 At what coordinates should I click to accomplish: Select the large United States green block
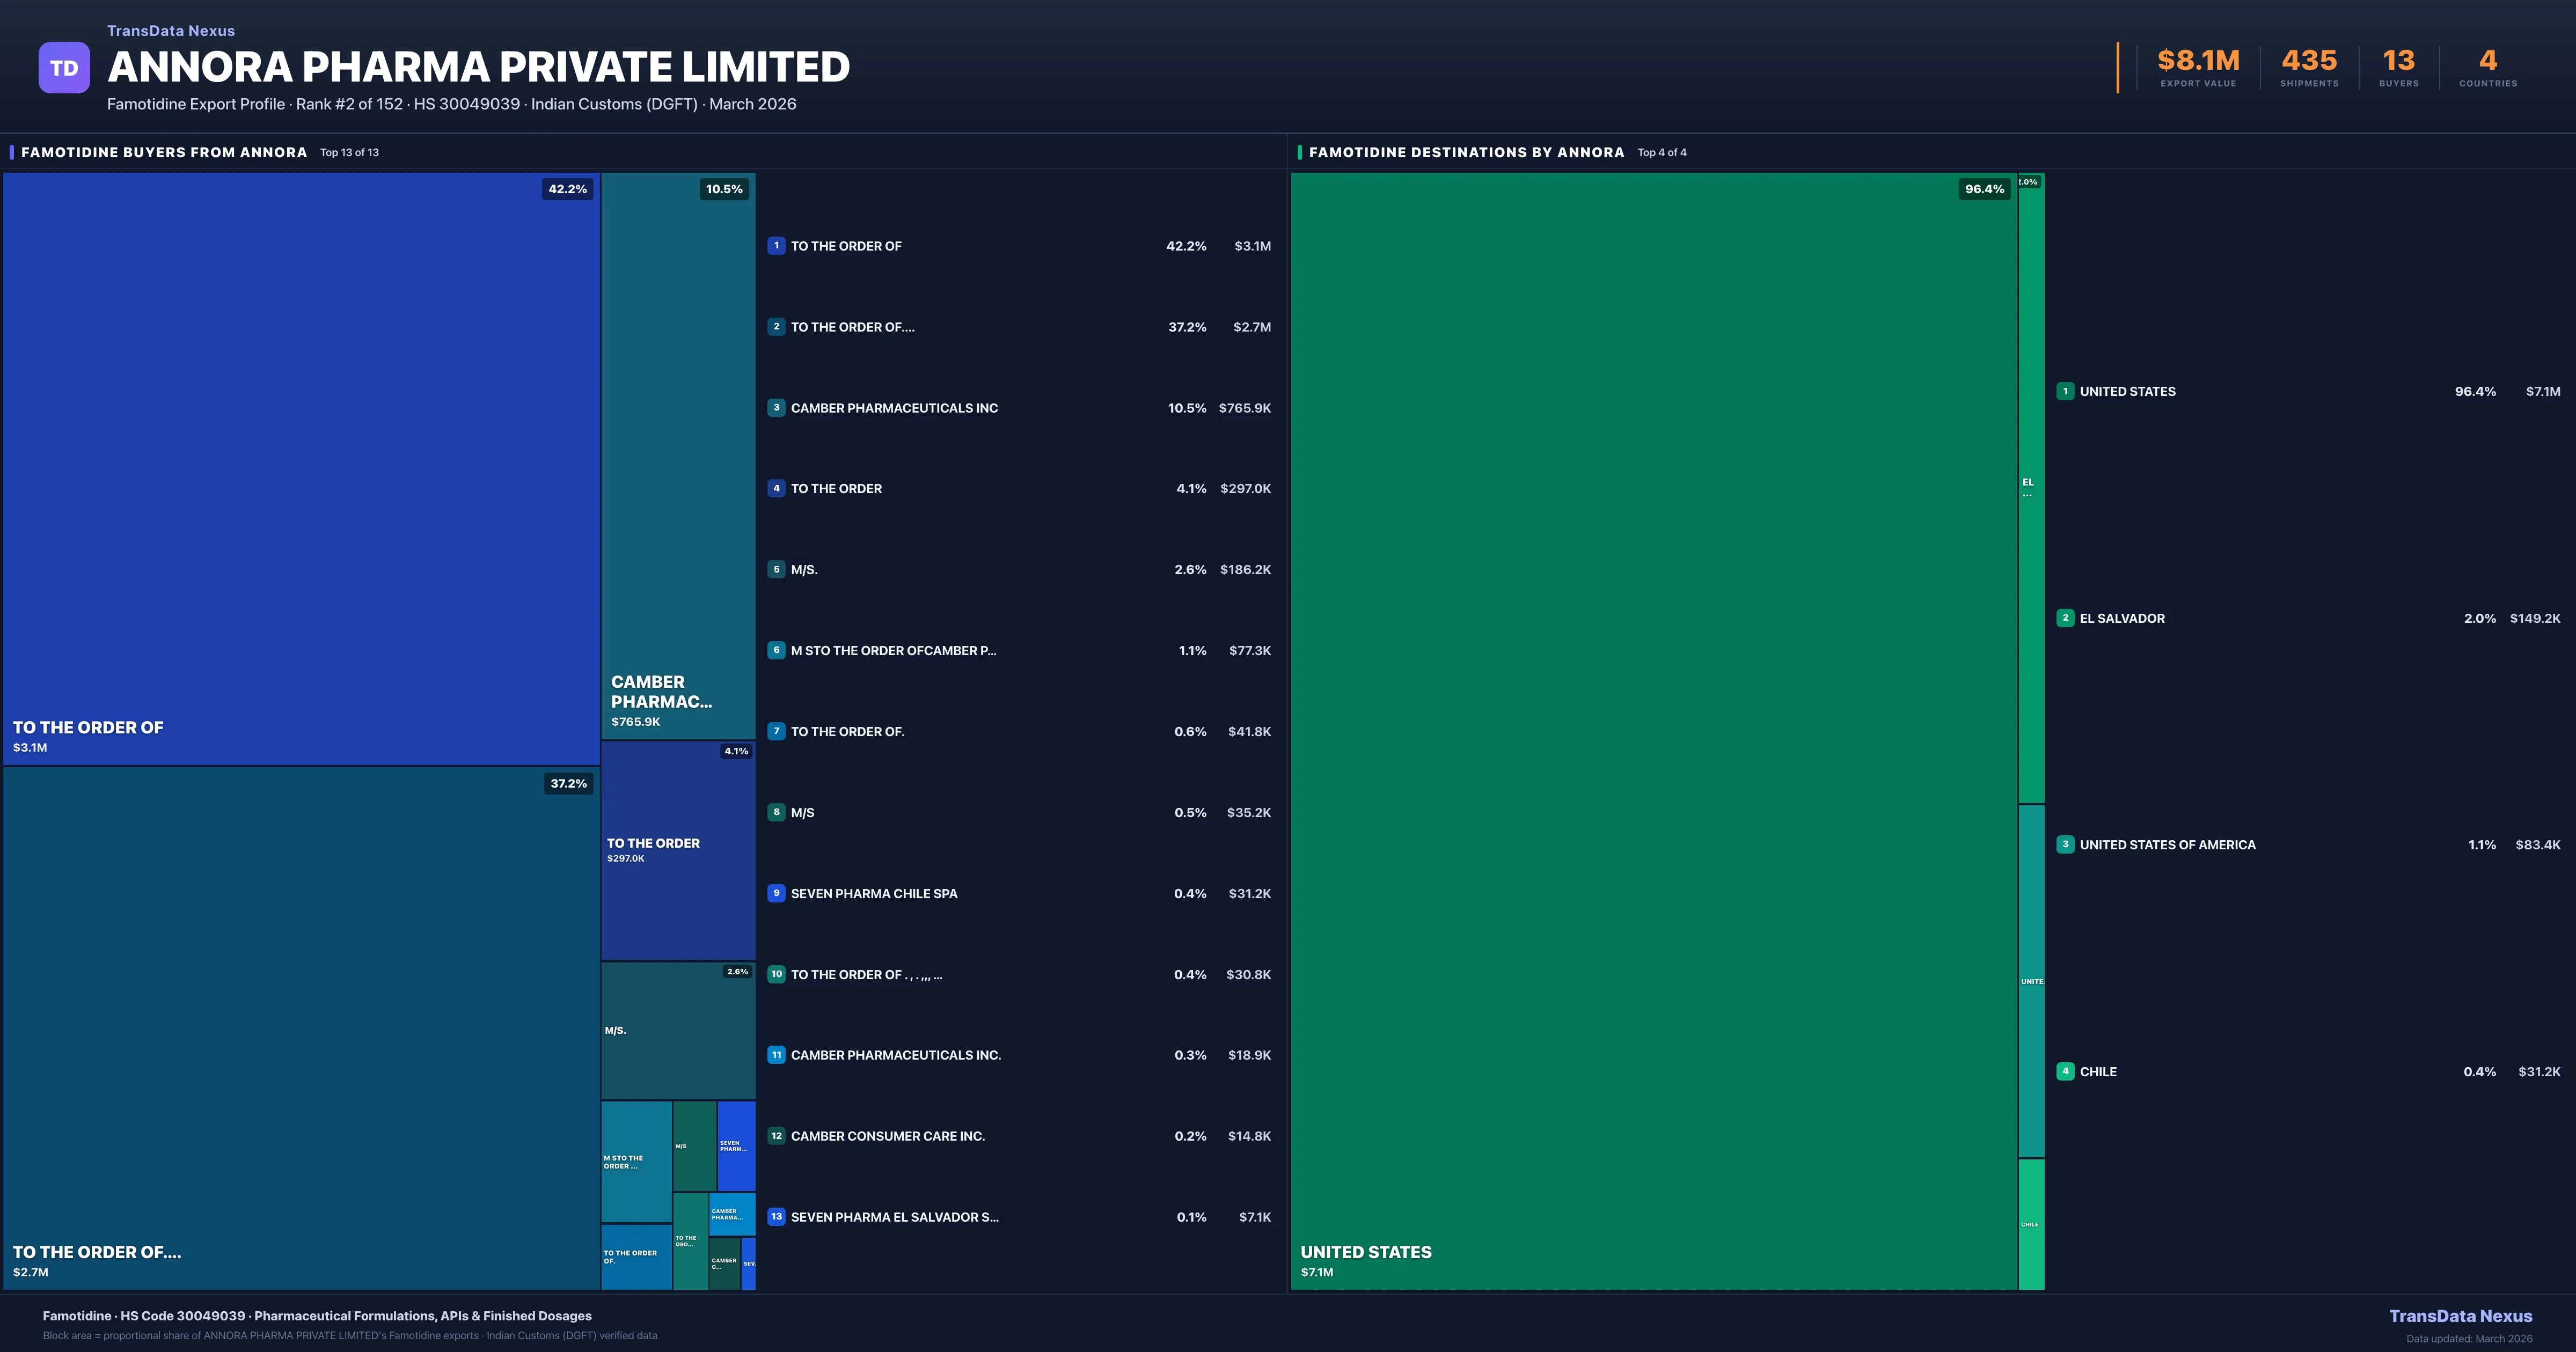pyautogui.click(x=1653, y=730)
